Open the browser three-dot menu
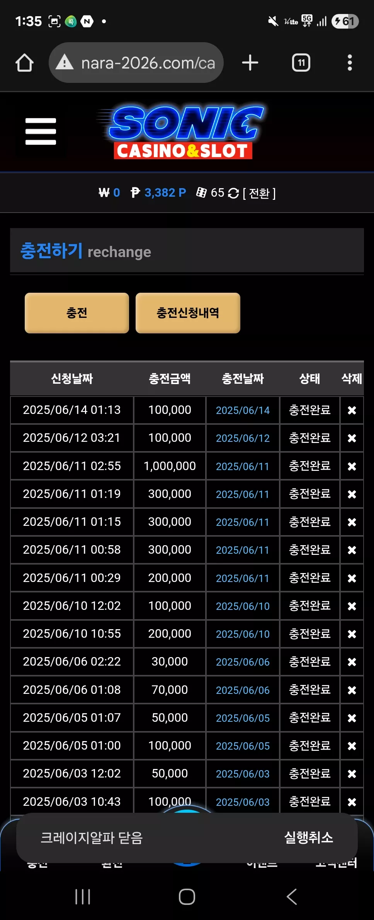Screen dimensions: 374x920 click(350, 63)
